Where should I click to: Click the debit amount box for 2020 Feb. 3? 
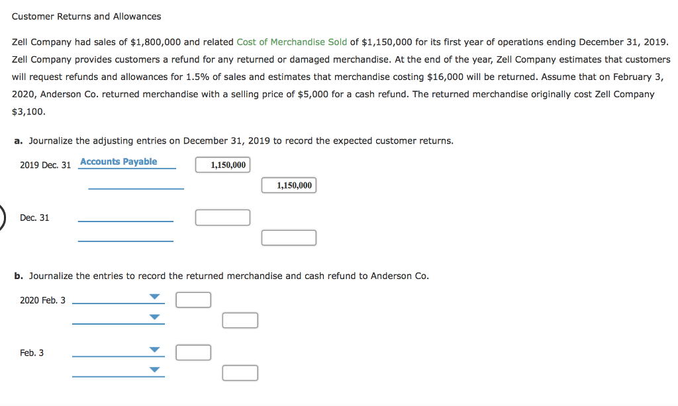[x=193, y=299]
